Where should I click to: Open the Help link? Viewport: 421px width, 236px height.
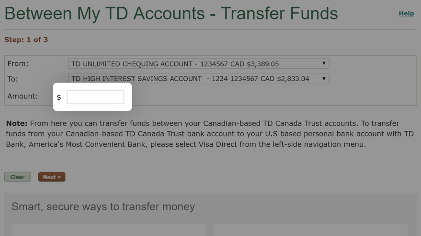coord(406,13)
